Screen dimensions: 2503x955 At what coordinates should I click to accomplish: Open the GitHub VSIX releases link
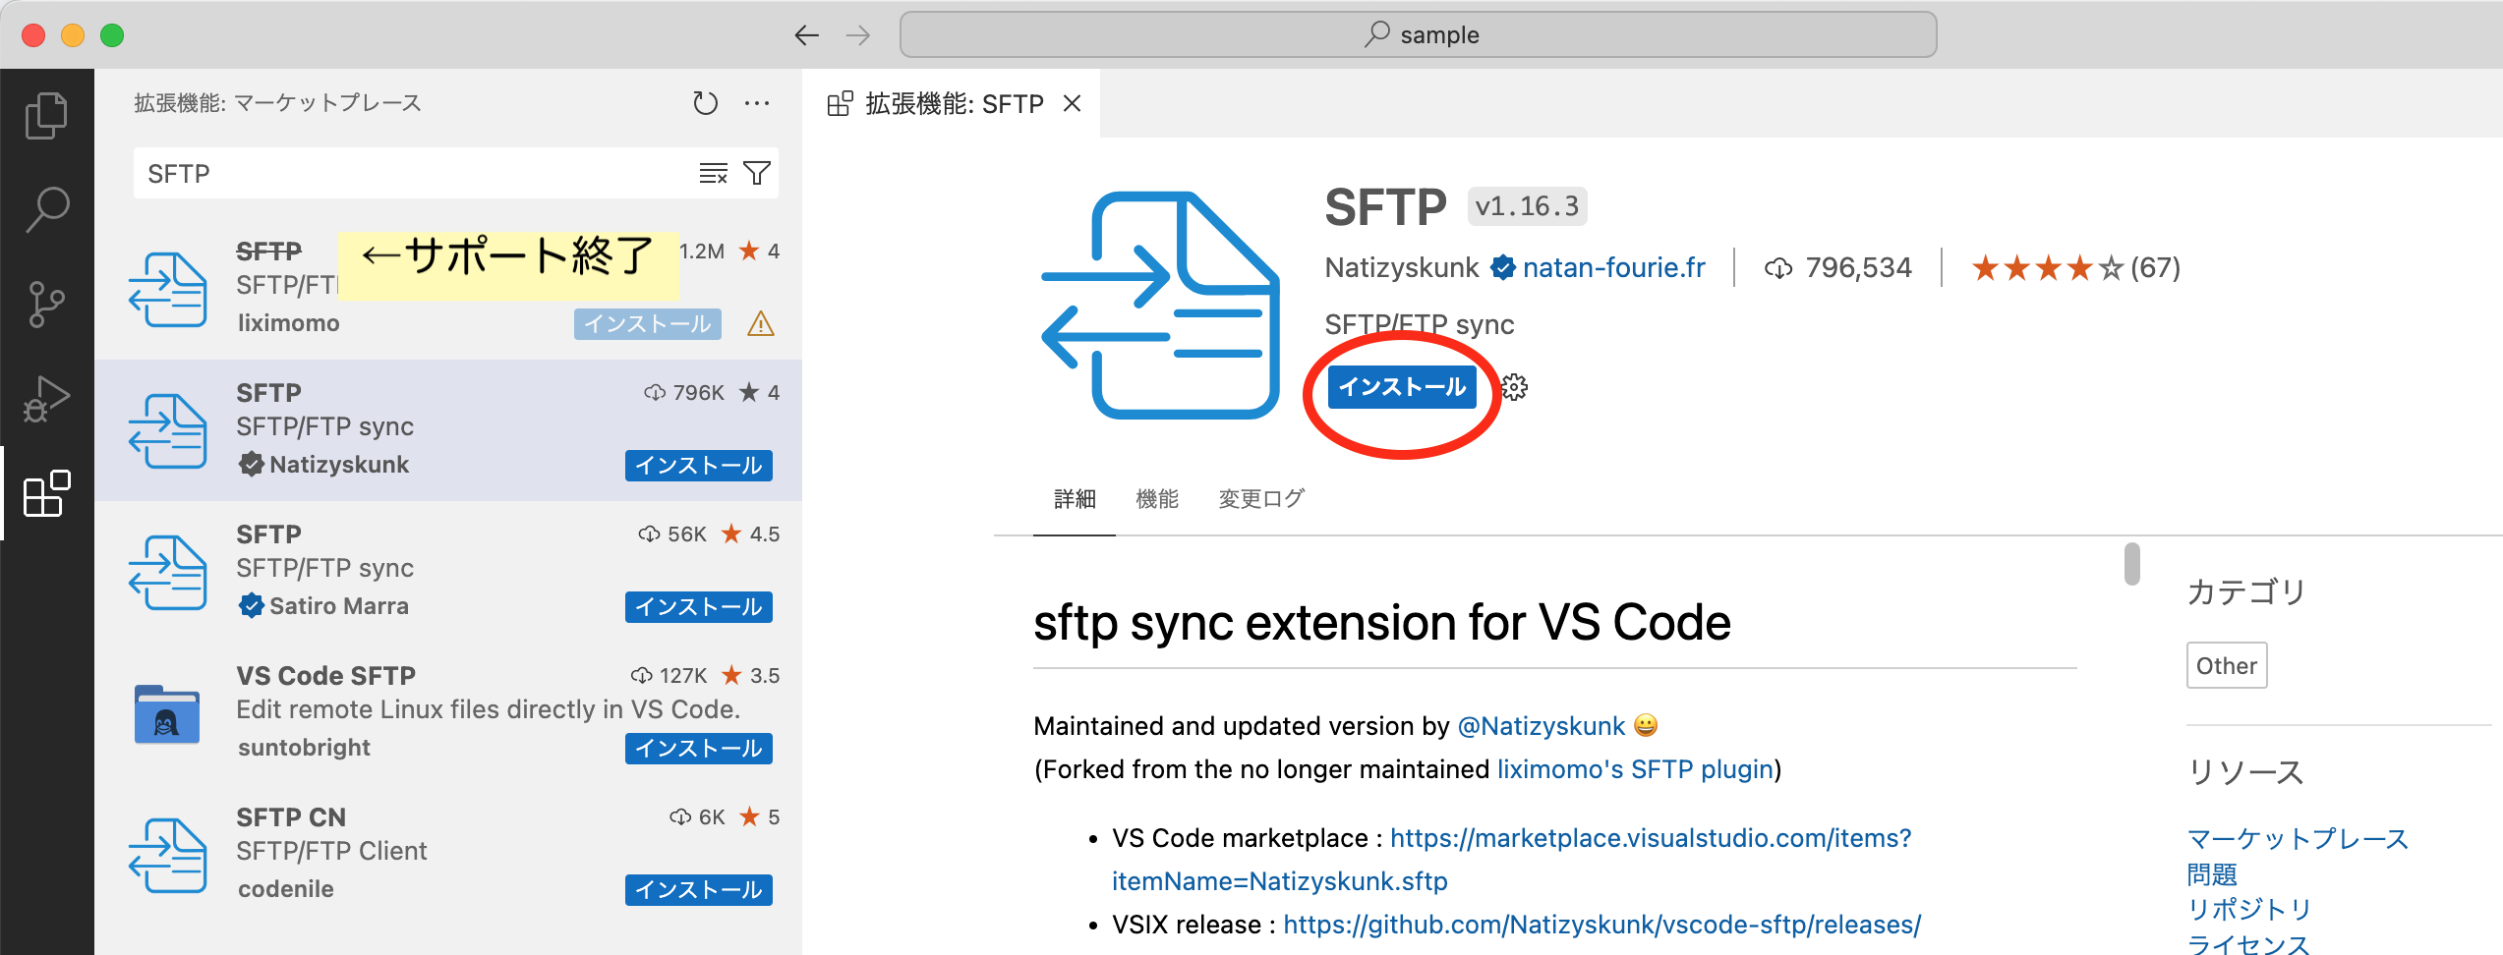pyautogui.click(x=1602, y=925)
